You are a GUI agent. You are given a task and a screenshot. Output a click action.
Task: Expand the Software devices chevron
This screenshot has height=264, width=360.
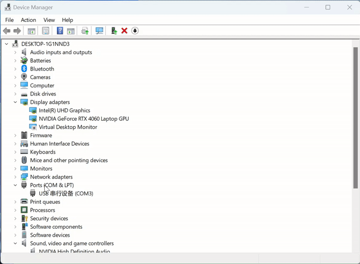point(15,235)
